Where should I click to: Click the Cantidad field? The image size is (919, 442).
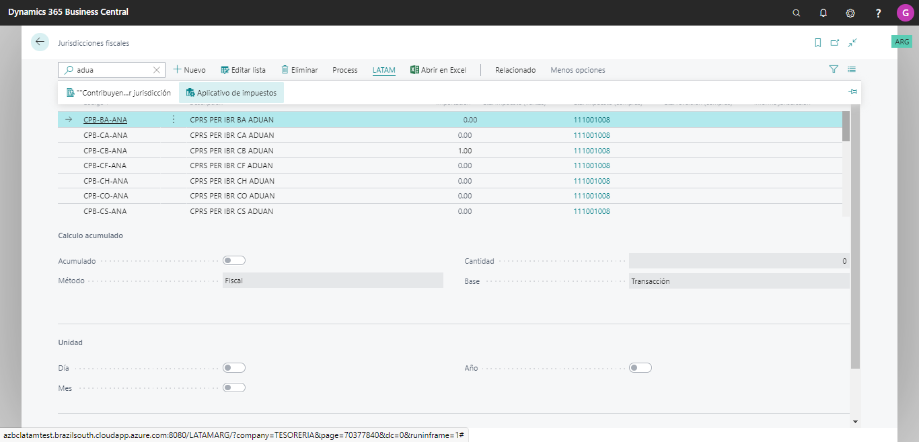(739, 261)
